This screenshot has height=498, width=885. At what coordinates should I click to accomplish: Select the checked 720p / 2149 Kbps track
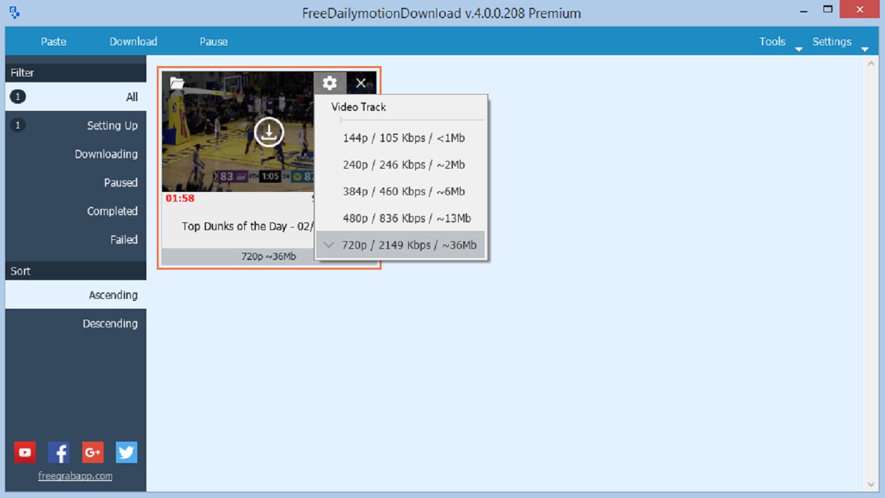[401, 245]
